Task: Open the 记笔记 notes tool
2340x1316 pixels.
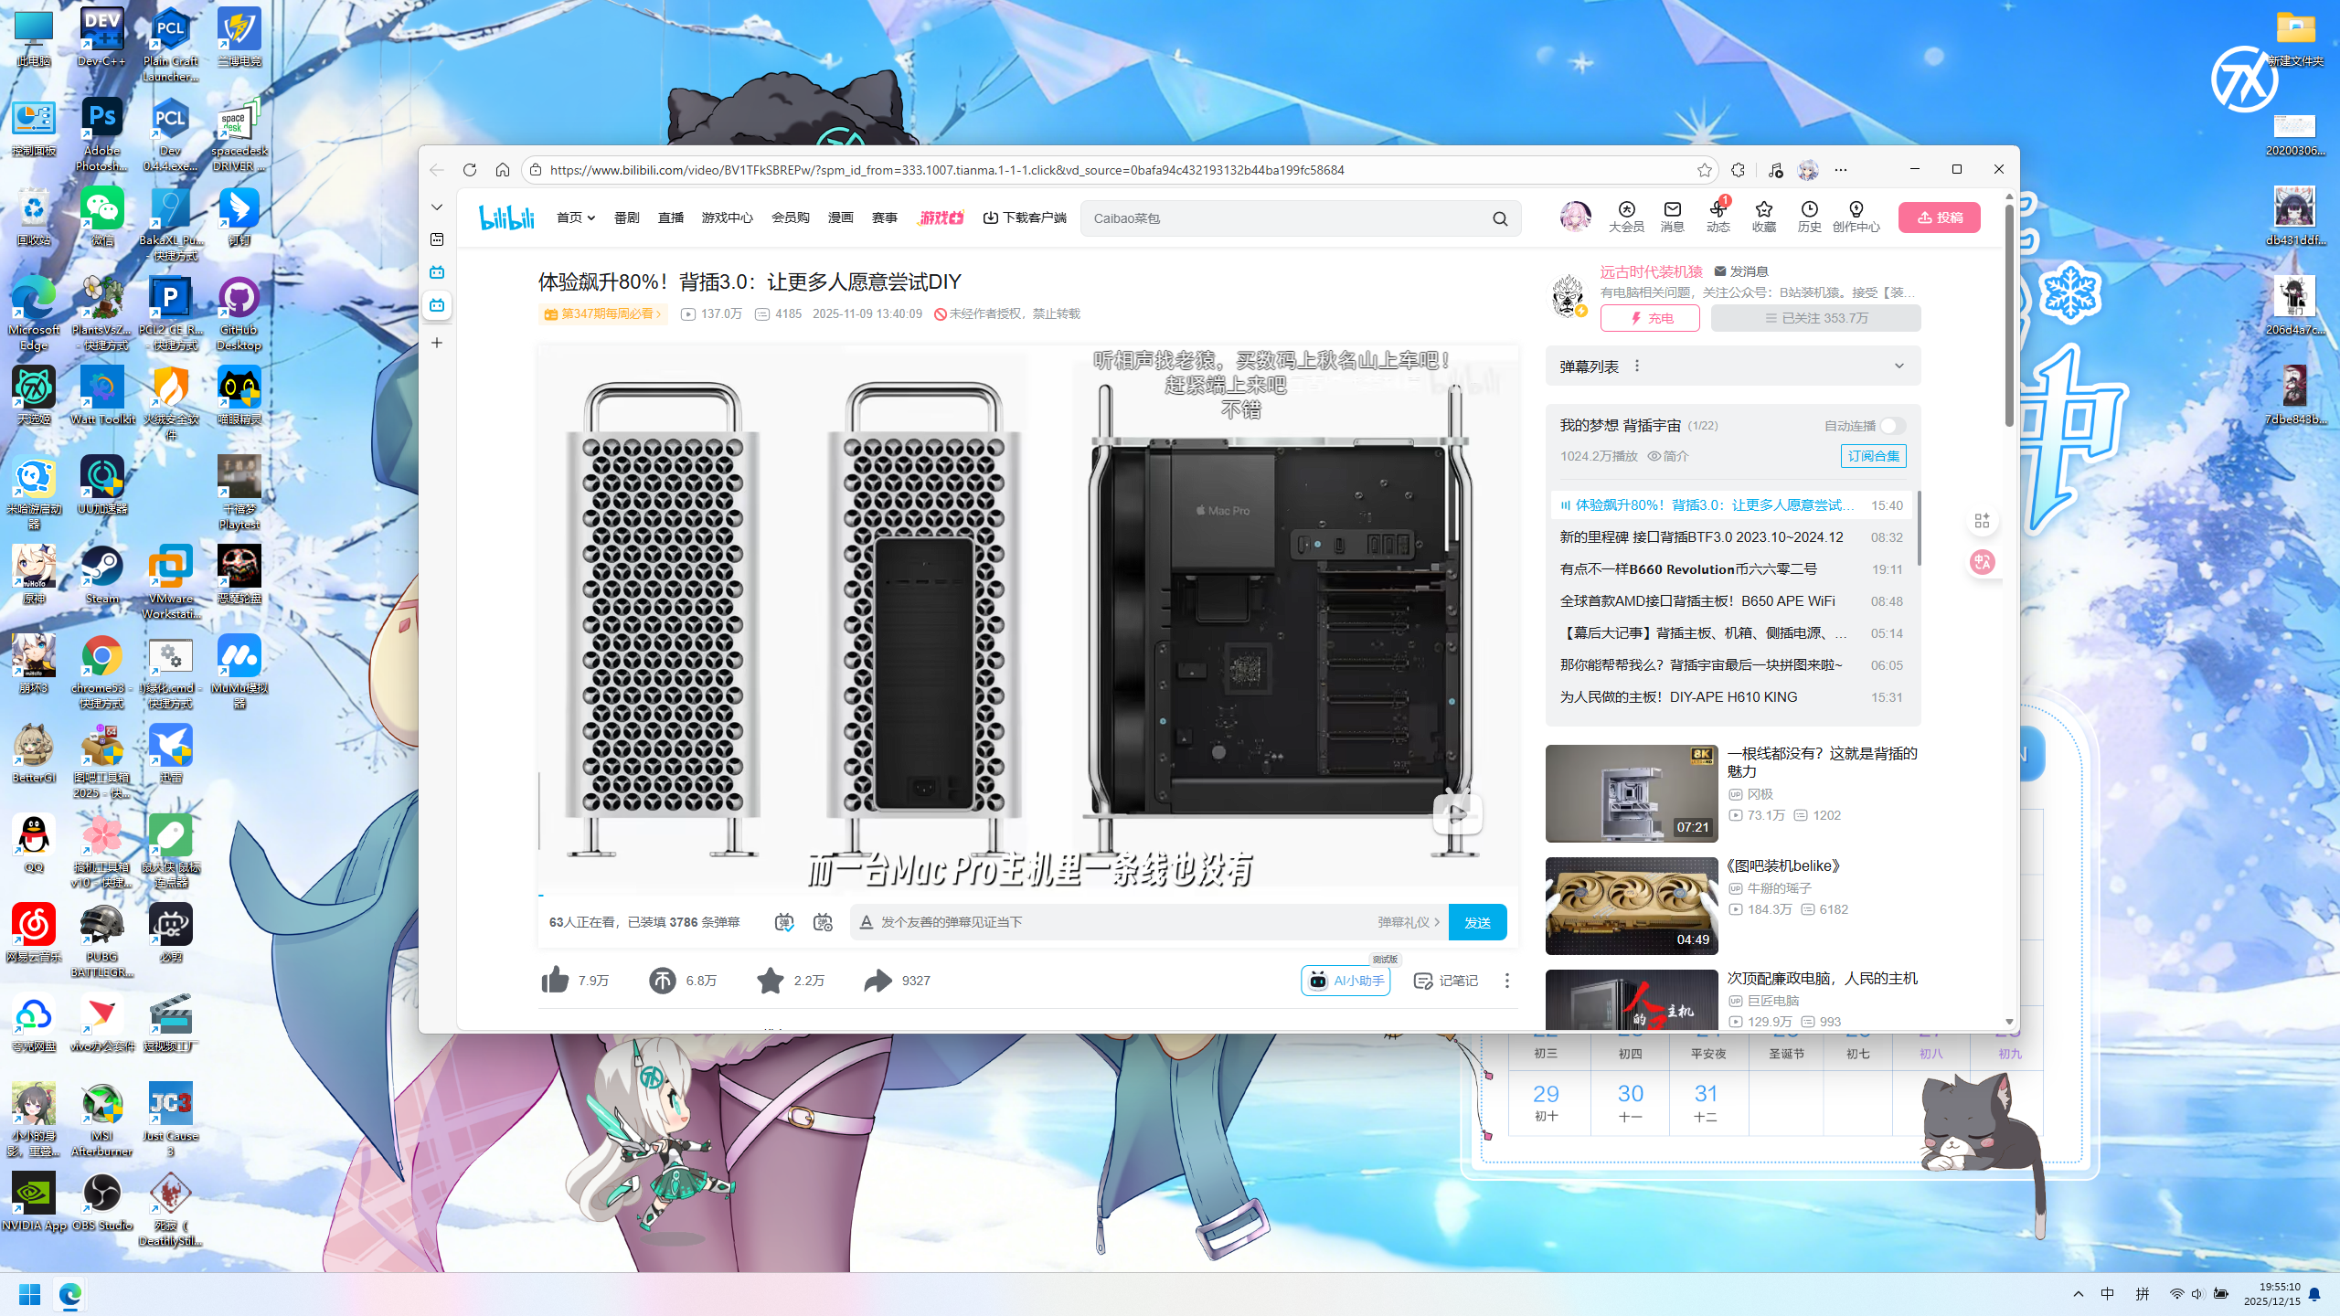Action: click(x=1445, y=981)
